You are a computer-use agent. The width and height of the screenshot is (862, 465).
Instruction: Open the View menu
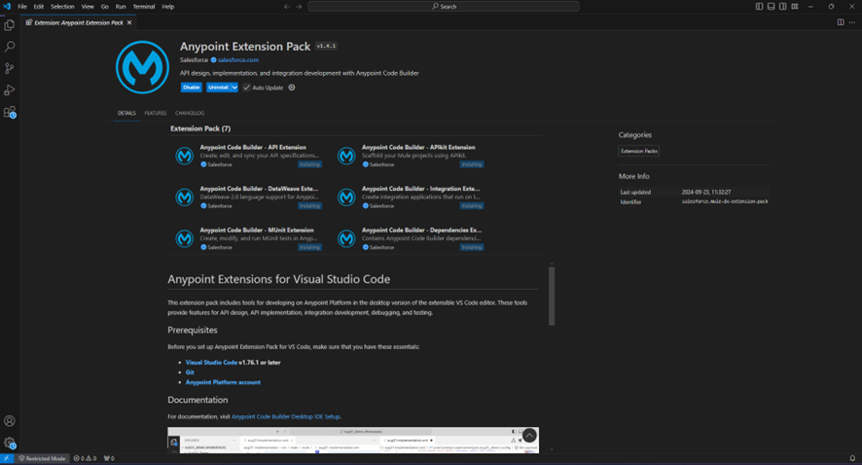88,7
